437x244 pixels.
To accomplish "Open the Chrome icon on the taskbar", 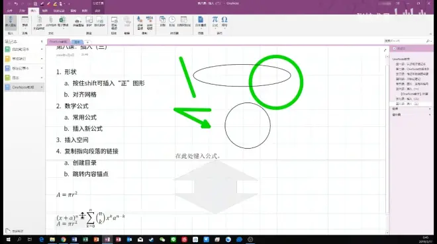I will pos(64,239).
